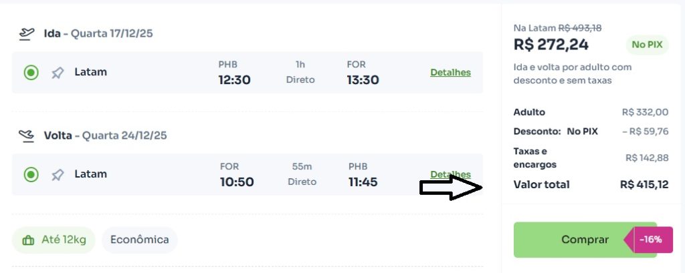685x273 pixels.
Task: Click the Até 12kg baggage chip
Action: [54, 240]
